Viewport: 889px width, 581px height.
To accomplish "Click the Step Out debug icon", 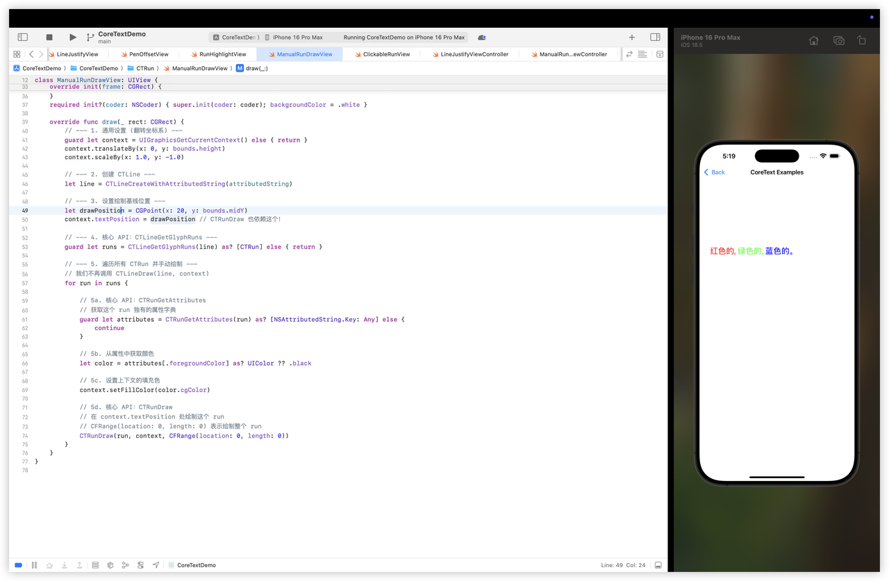I will pos(80,565).
